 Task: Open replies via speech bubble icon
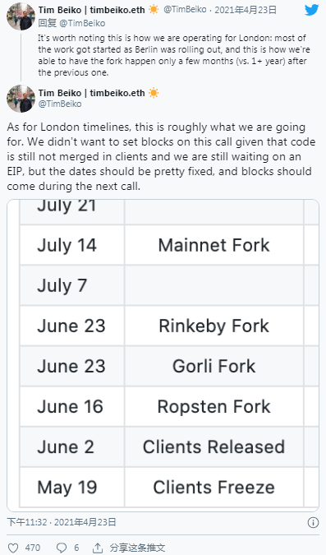(62, 548)
